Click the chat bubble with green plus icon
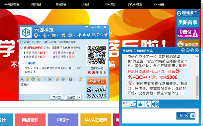Viewport: 203px width, 126px height. point(64,35)
